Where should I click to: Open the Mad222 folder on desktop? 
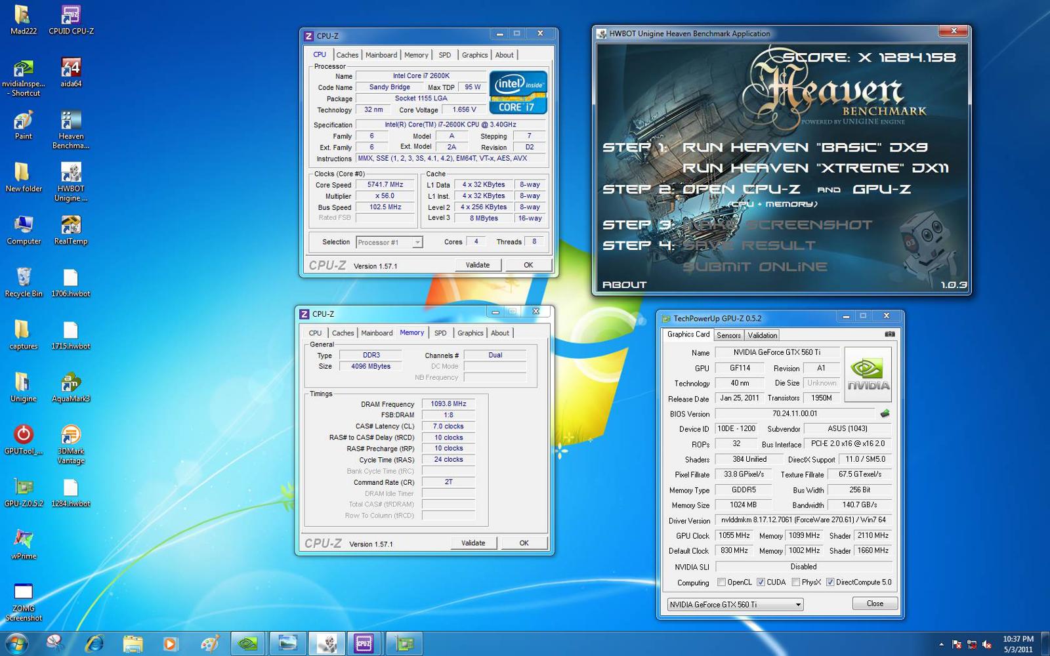[x=23, y=20]
